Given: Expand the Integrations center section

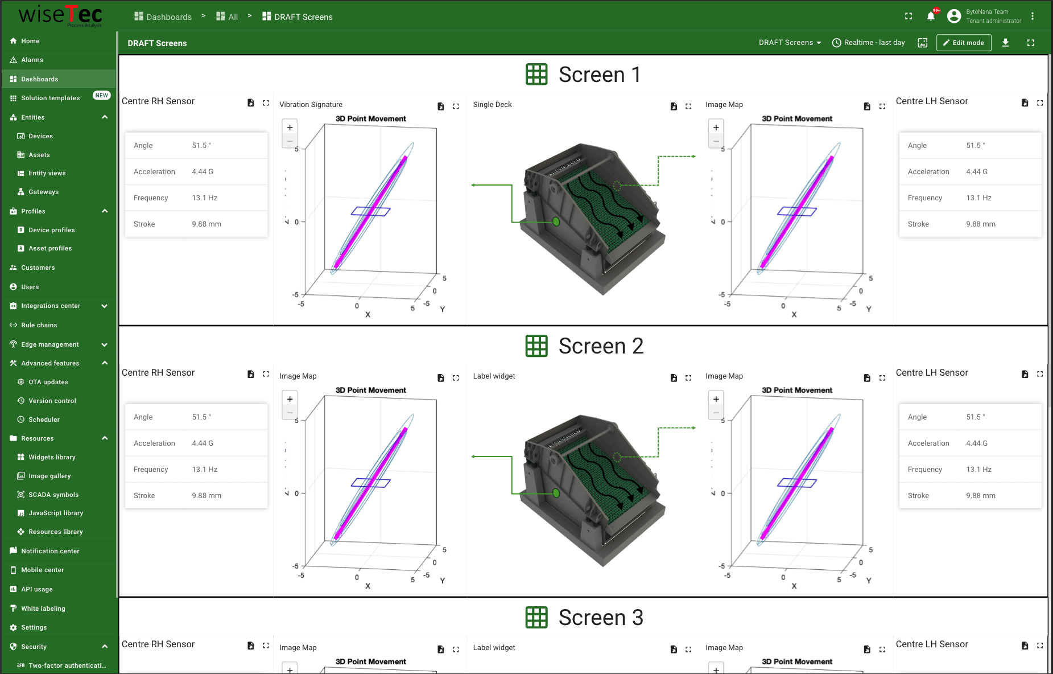Looking at the screenshot, I should 105,306.
